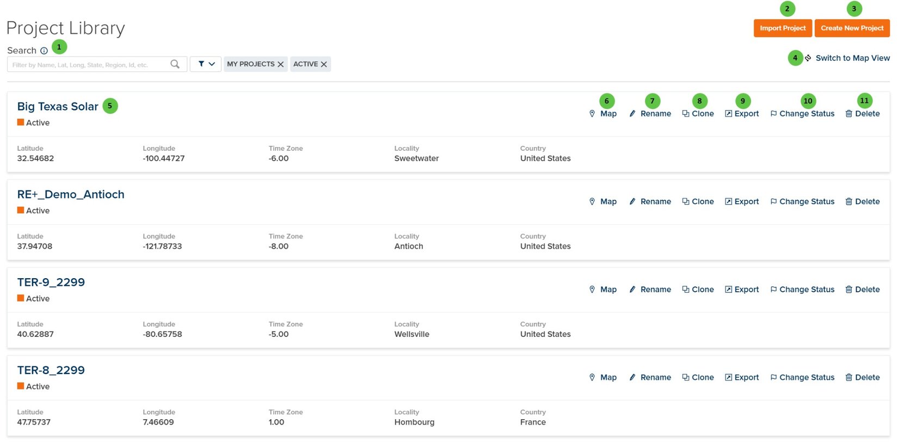This screenshot has height=442, width=898.
Task: Open the Big Texas Solar project
Action: pos(58,107)
